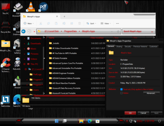Switch to the Security tab
164x126 pixels.
pos(128,46)
